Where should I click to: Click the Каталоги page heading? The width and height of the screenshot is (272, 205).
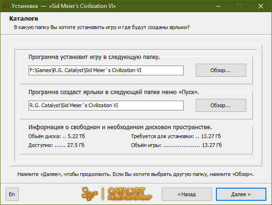23,19
